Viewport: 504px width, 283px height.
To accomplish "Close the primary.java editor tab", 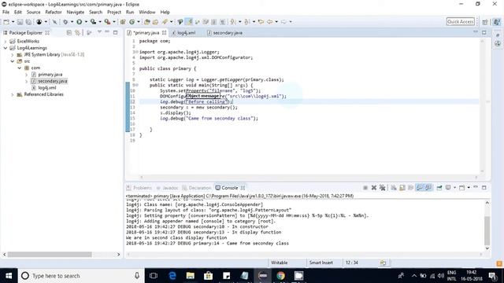I will [165, 33].
